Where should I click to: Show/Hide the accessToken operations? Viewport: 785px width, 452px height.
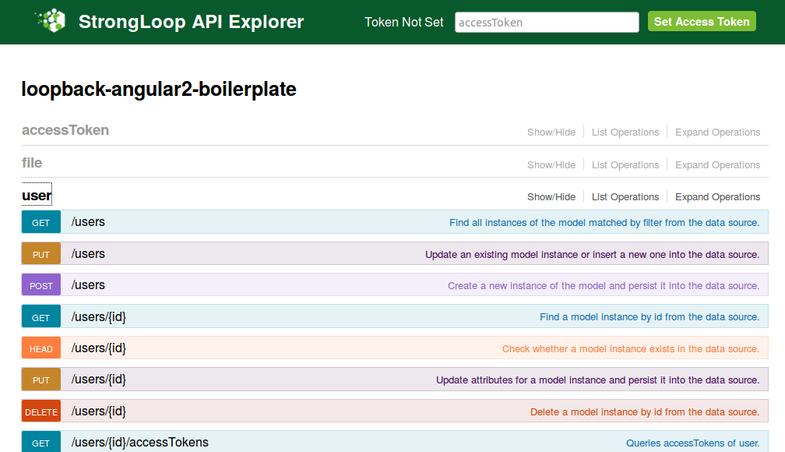[551, 132]
